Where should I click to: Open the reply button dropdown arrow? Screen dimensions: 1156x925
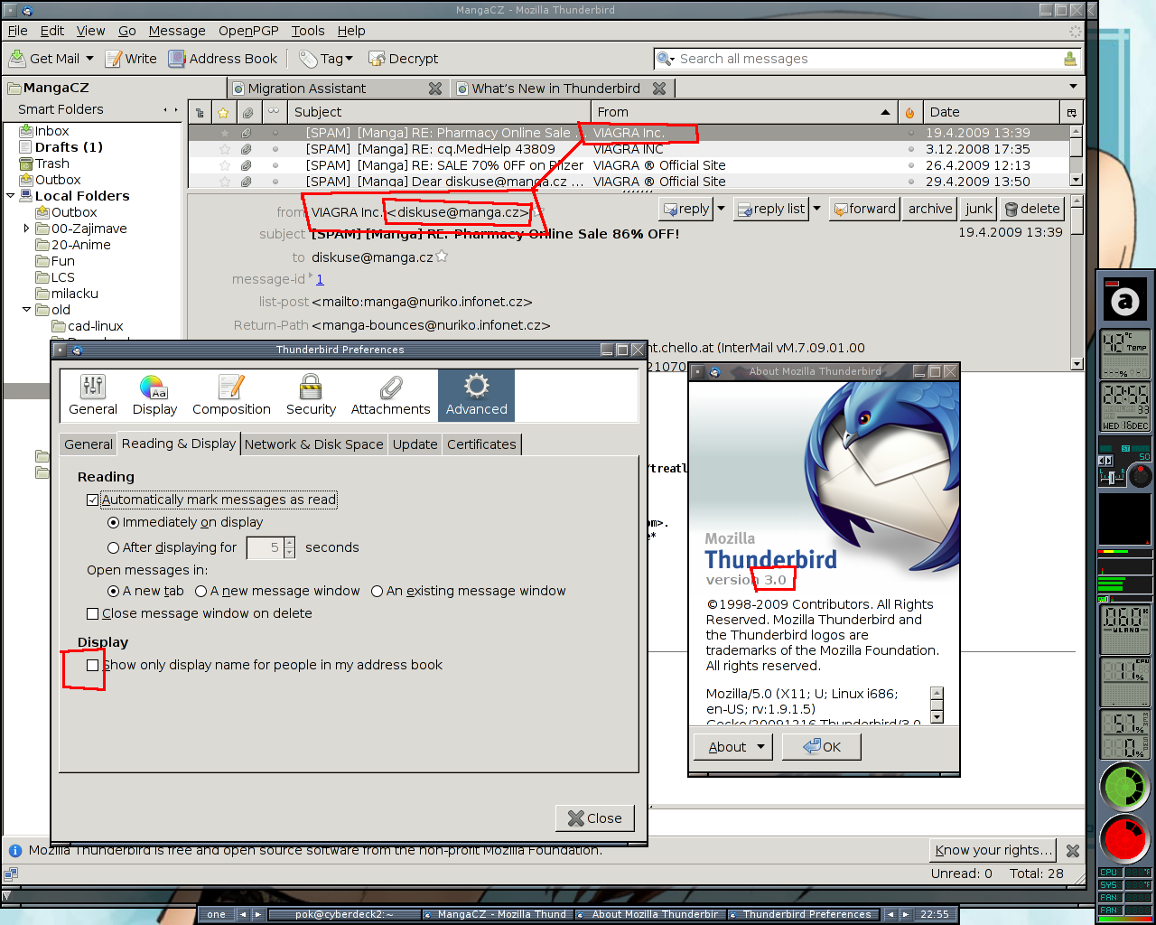pos(721,209)
